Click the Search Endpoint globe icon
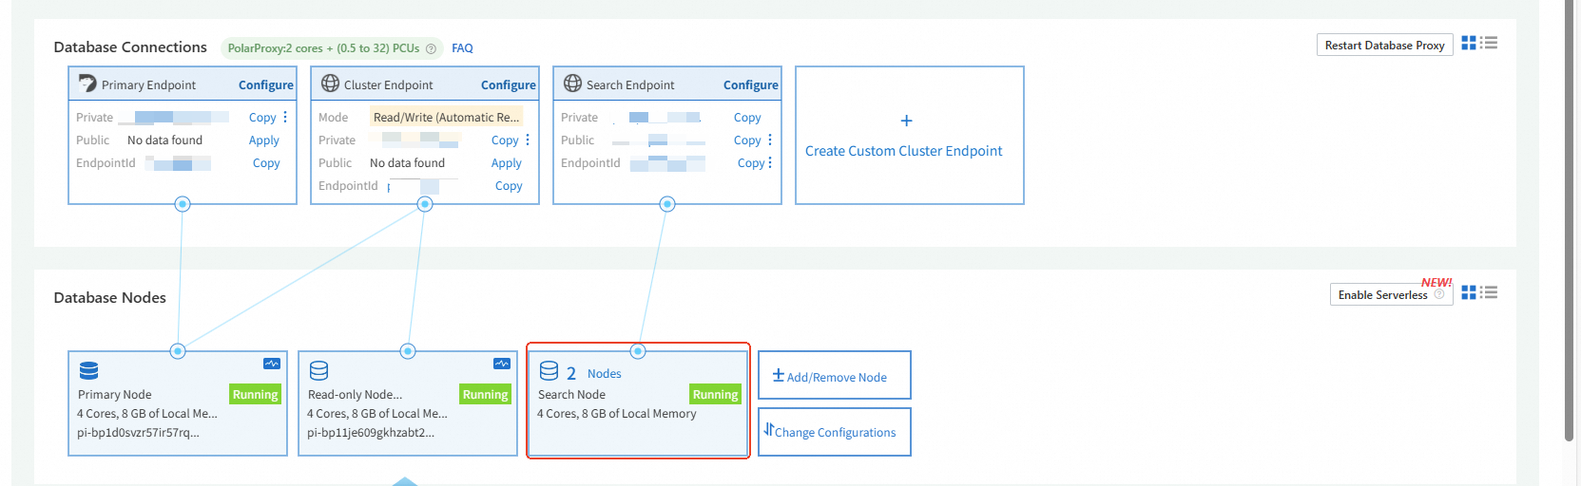Screen dimensions: 1581x486 (x=572, y=84)
